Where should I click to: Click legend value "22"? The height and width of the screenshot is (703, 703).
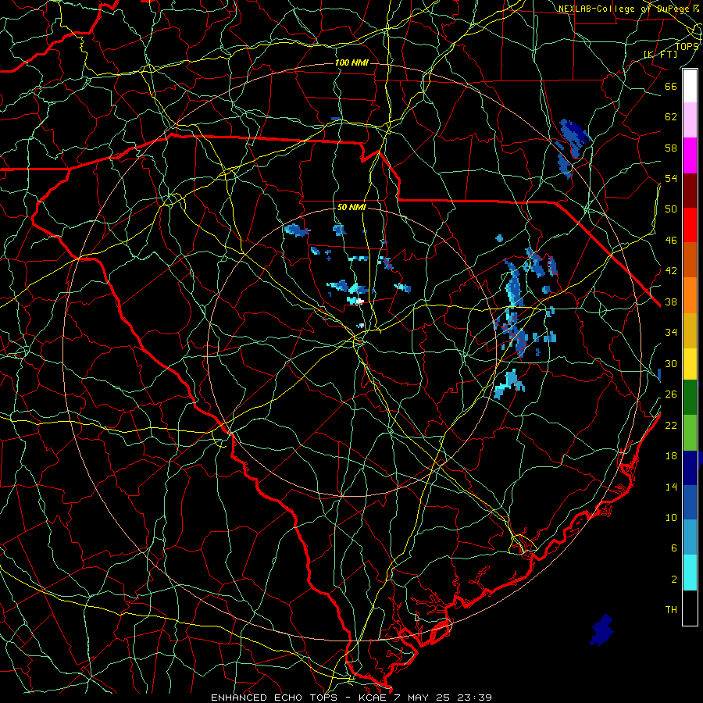[x=671, y=425]
